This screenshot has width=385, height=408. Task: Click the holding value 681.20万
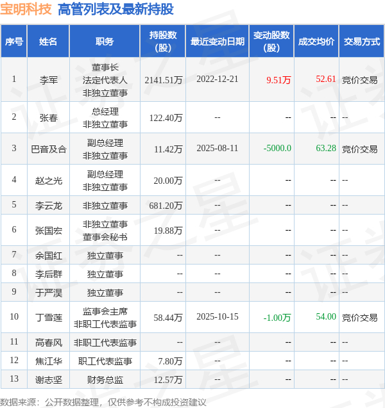pos(166,206)
